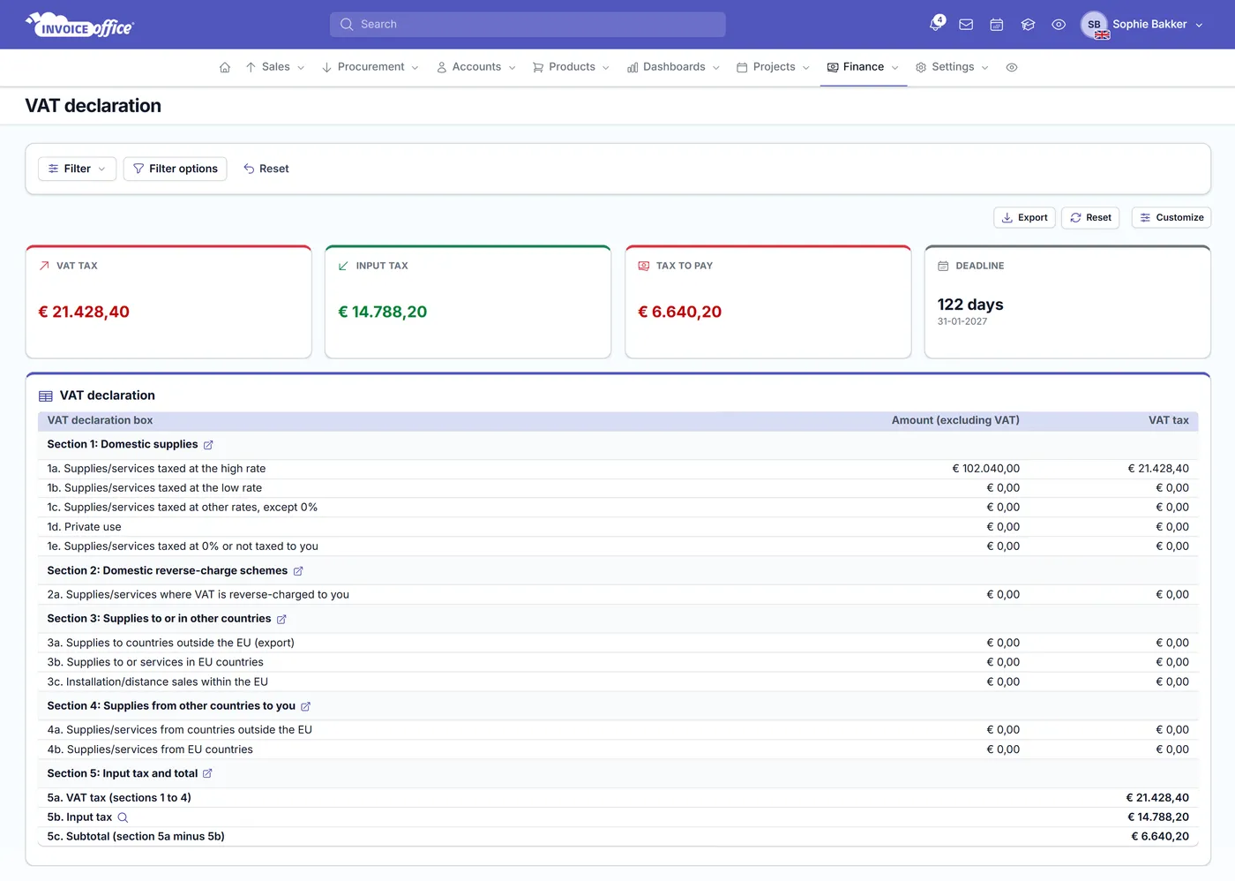Open external link icon for Section 5
1235x881 pixels.
tap(207, 773)
